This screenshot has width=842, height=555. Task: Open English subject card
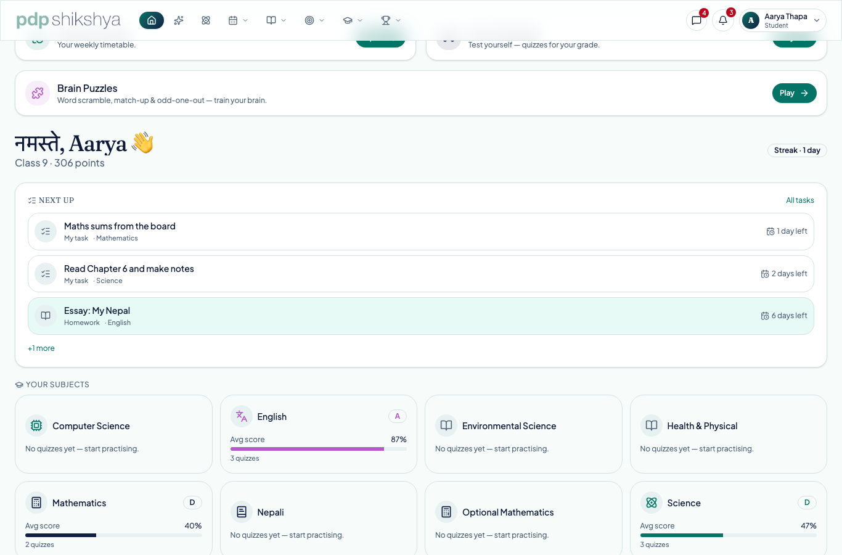[x=319, y=434]
